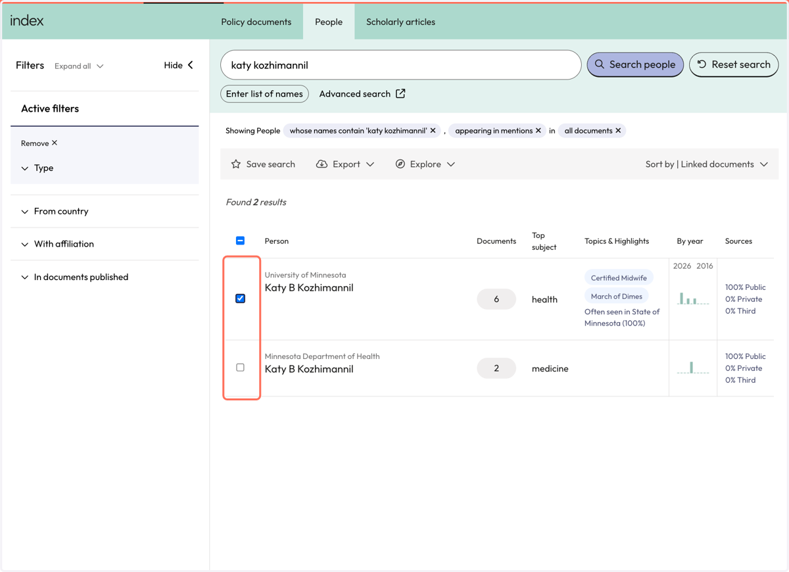Click the reset arrow icon in Reset search
The image size is (789, 572).
click(x=702, y=64)
